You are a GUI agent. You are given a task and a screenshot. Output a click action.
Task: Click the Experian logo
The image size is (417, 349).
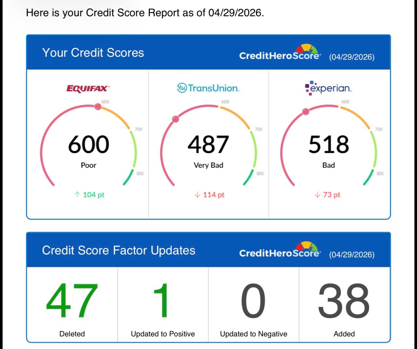[x=328, y=88]
